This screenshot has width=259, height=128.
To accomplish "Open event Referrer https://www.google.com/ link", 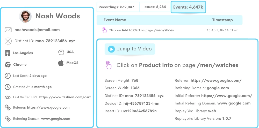I will tap(216, 80).
